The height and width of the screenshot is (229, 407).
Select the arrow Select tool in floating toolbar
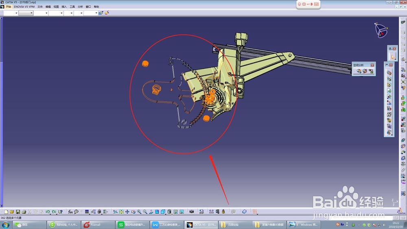tap(392, 57)
